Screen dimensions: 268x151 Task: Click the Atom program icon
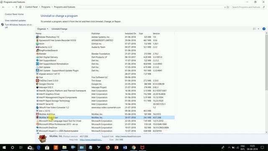37,44
